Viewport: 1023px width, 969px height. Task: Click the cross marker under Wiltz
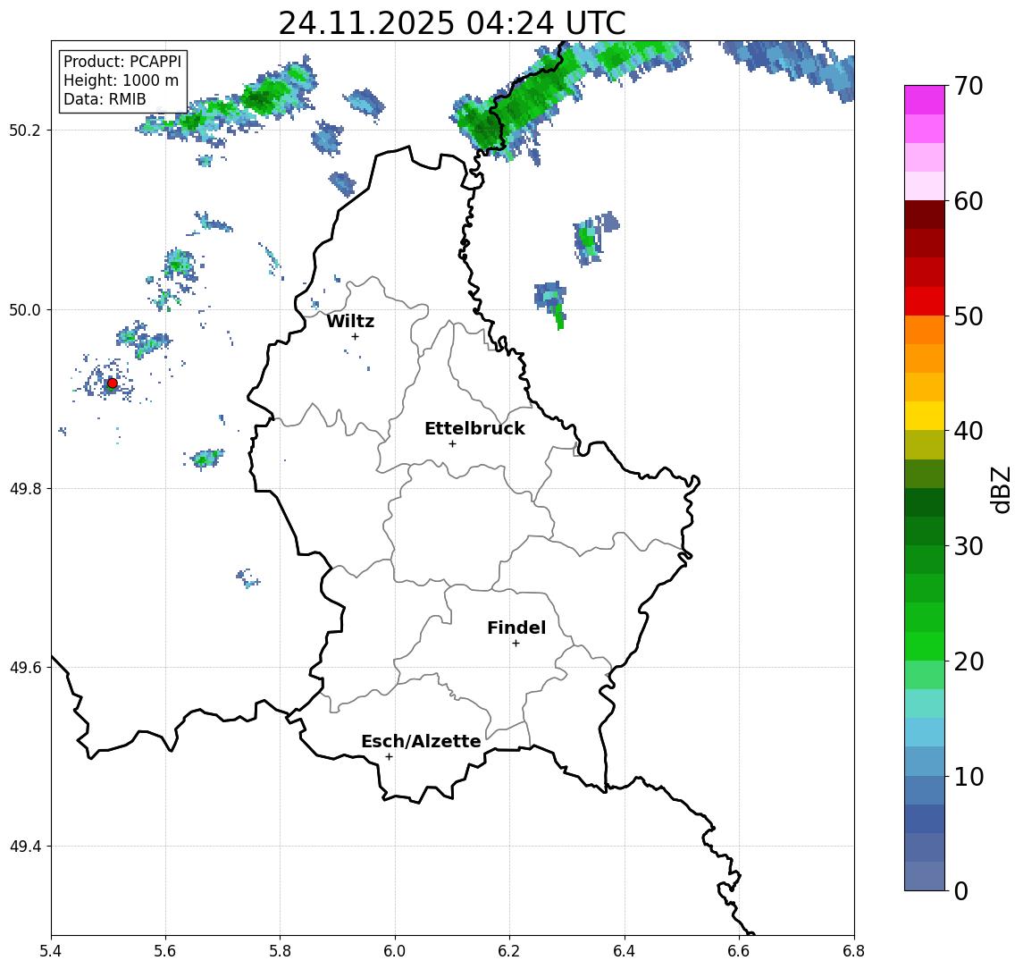[x=355, y=336]
